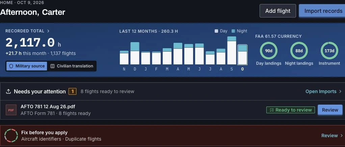Click FAA 61.57 CURRENCY heading
Image resolution: width=345 pixels, height=147 pixels.
click(278, 36)
